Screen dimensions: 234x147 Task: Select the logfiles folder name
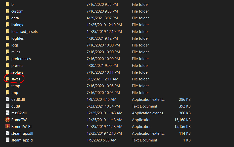(x=17, y=38)
